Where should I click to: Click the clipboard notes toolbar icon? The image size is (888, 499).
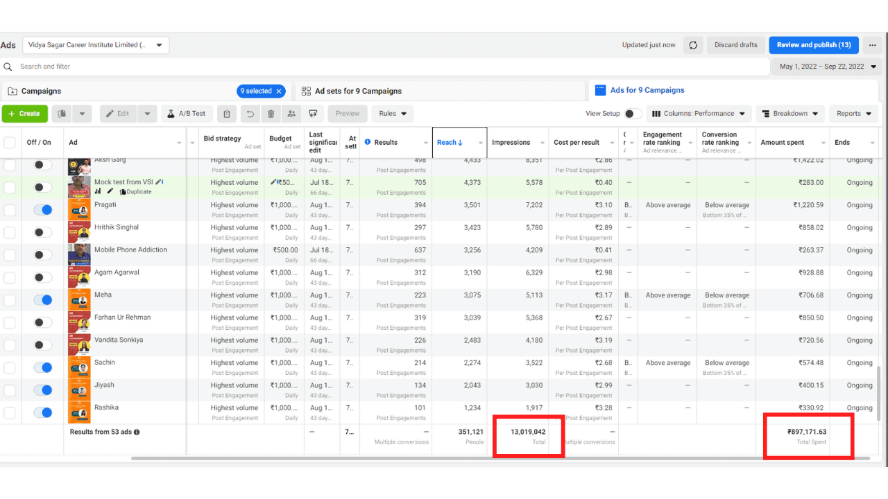pos(226,114)
